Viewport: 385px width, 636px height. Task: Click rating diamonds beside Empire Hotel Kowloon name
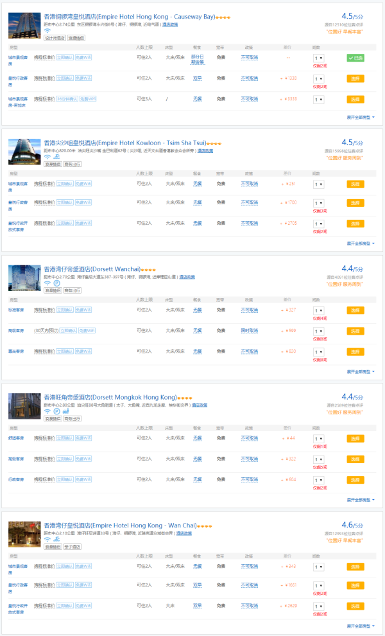click(214, 144)
